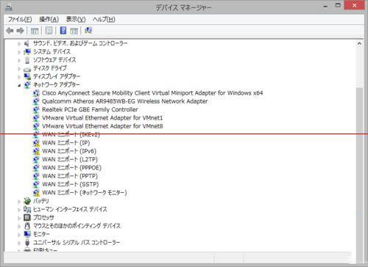Image resolution: width=368 pixels, height=267 pixels.
Task: Select WAN ミニポート (SSTP) entry
Action: 71,184
